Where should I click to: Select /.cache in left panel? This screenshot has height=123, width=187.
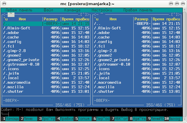pos(46,37)
